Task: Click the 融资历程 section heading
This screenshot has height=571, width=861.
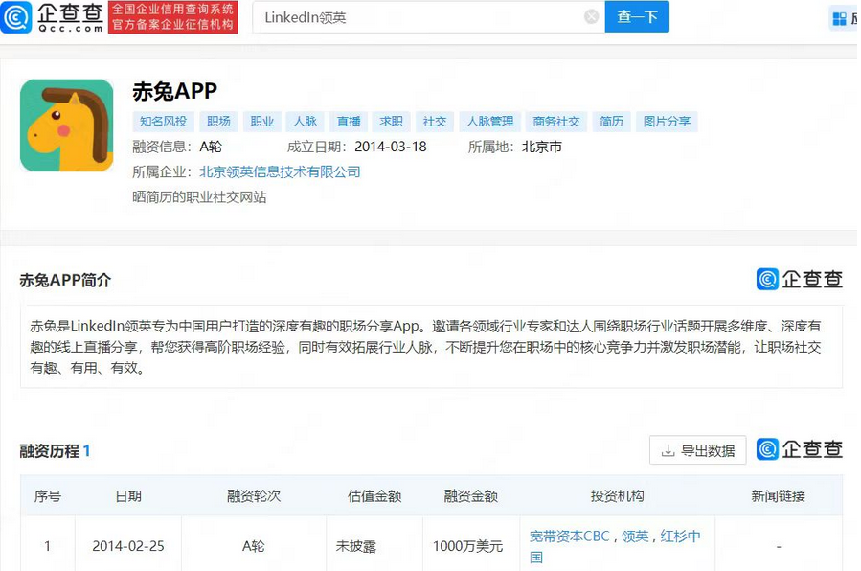Action: [x=50, y=451]
